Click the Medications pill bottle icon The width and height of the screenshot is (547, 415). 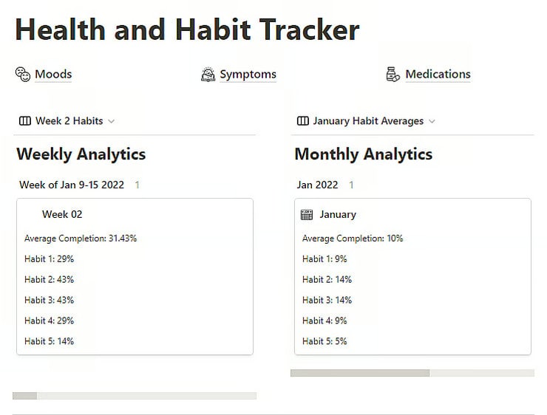pos(393,75)
